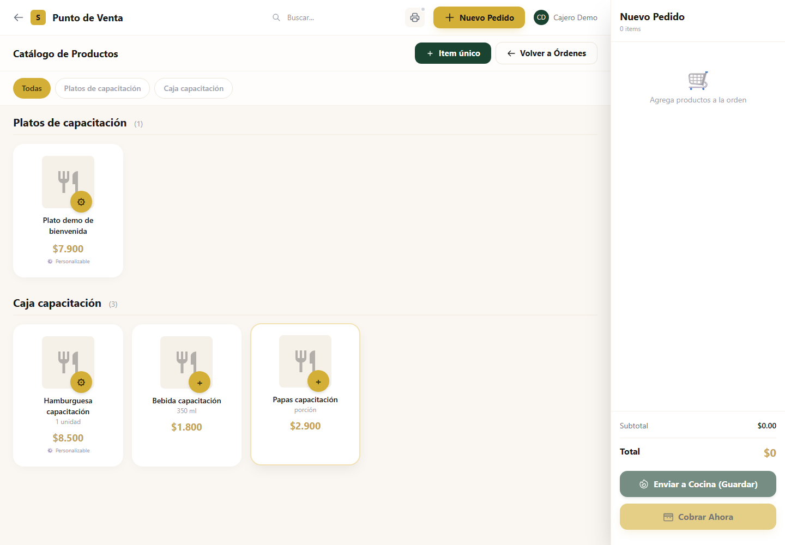Click Agrega productos a la orden text
The height and width of the screenshot is (545, 785).
(698, 100)
